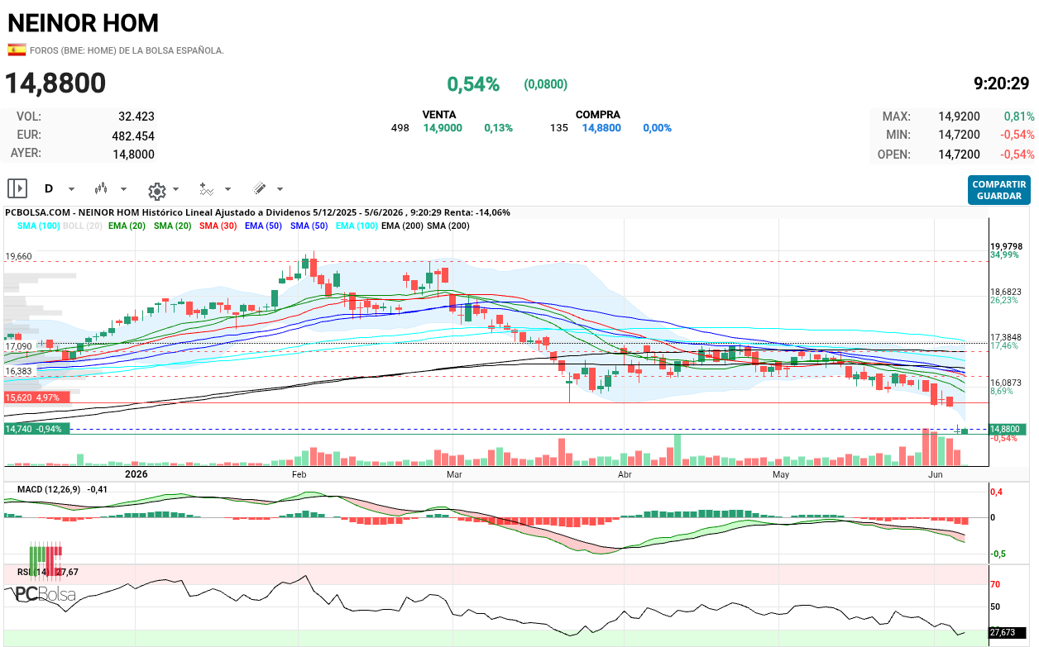Click the VENTA volume 498
Screen dimensions: 1039x647
[x=400, y=128]
